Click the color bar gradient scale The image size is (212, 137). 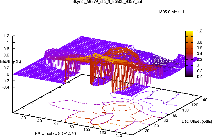pyautogui.click(x=189, y=54)
